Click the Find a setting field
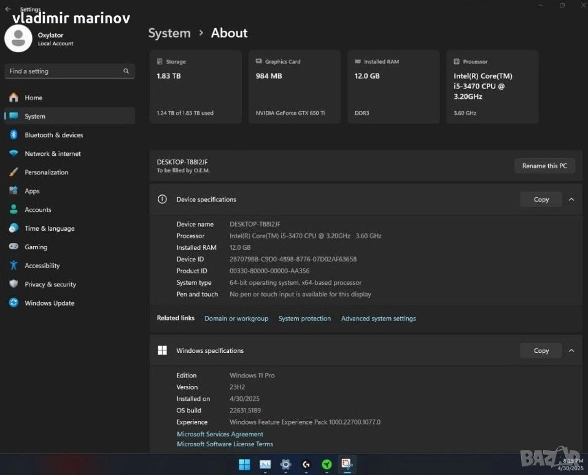The width and height of the screenshot is (588, 475). pos(64,71)
